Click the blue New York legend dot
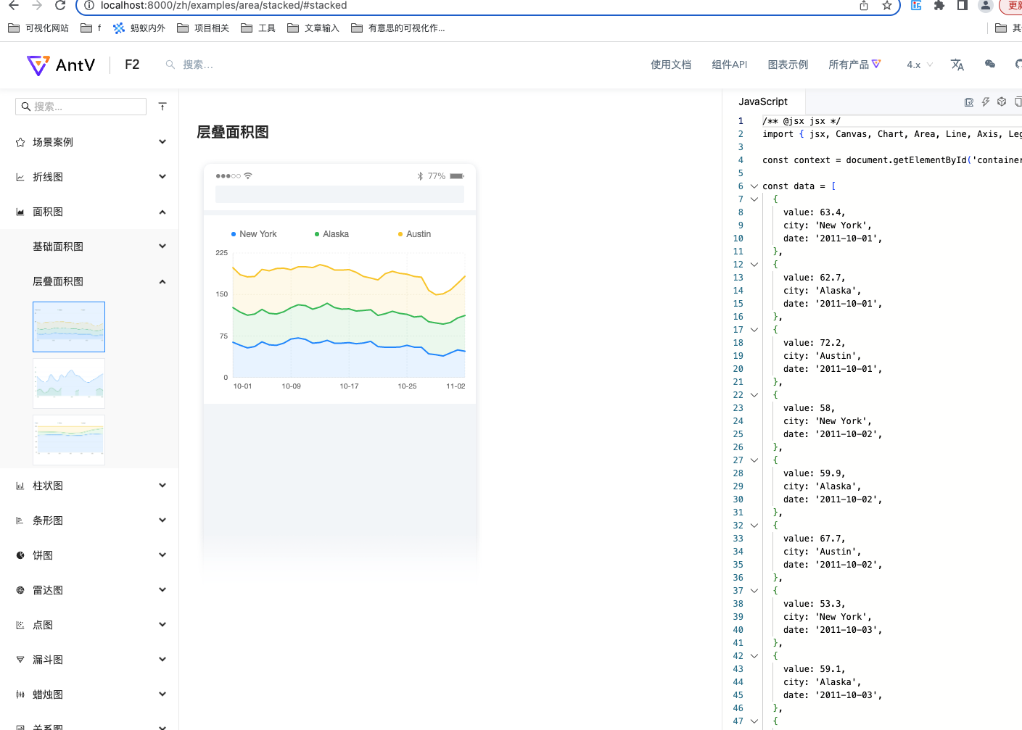The height and width of the screenshot is (730, 1022). [x=232, y=233]
